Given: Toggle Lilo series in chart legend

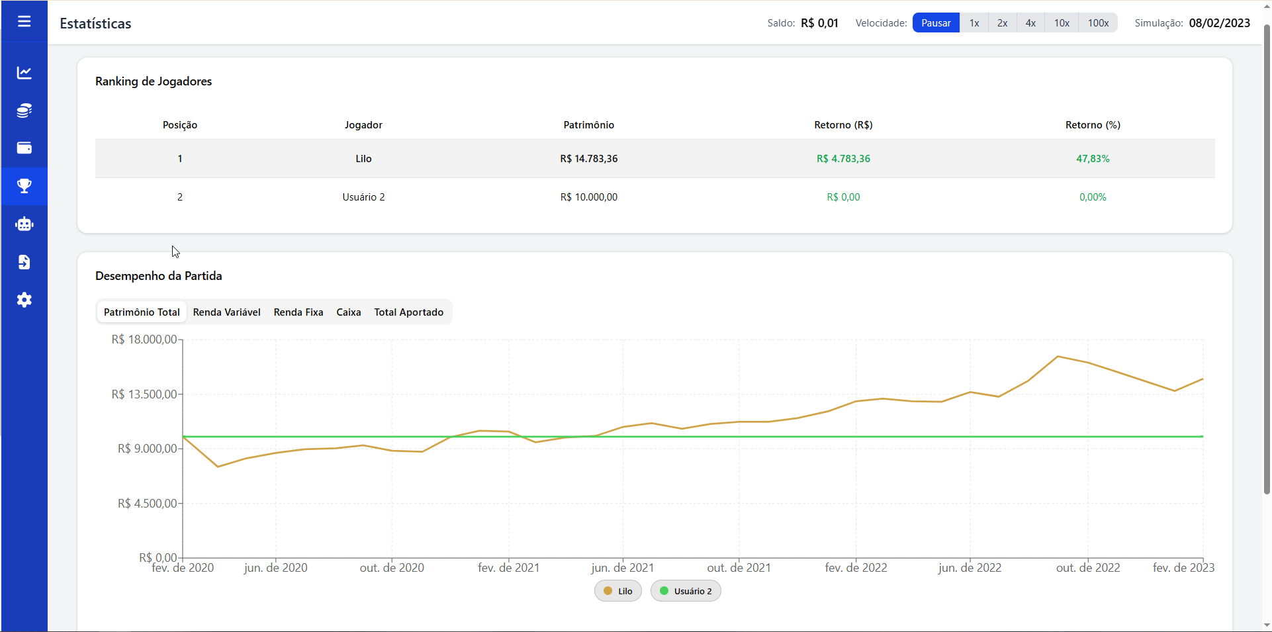Looking at the screenshot, I should [x=618, y=591].
